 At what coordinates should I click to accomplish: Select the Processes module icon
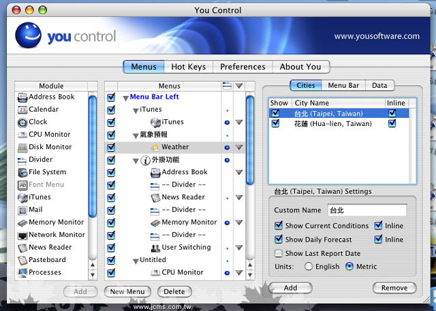tap(22, 273)
